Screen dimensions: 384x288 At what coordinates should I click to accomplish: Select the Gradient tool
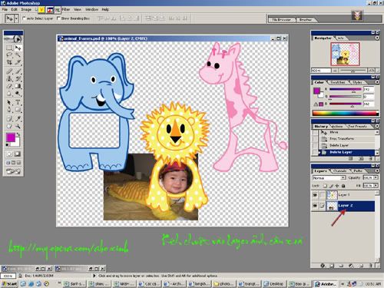pyautogui.click(x=18, y=86)
